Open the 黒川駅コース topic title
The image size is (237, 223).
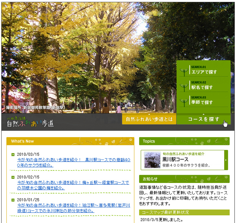[175, 160]
